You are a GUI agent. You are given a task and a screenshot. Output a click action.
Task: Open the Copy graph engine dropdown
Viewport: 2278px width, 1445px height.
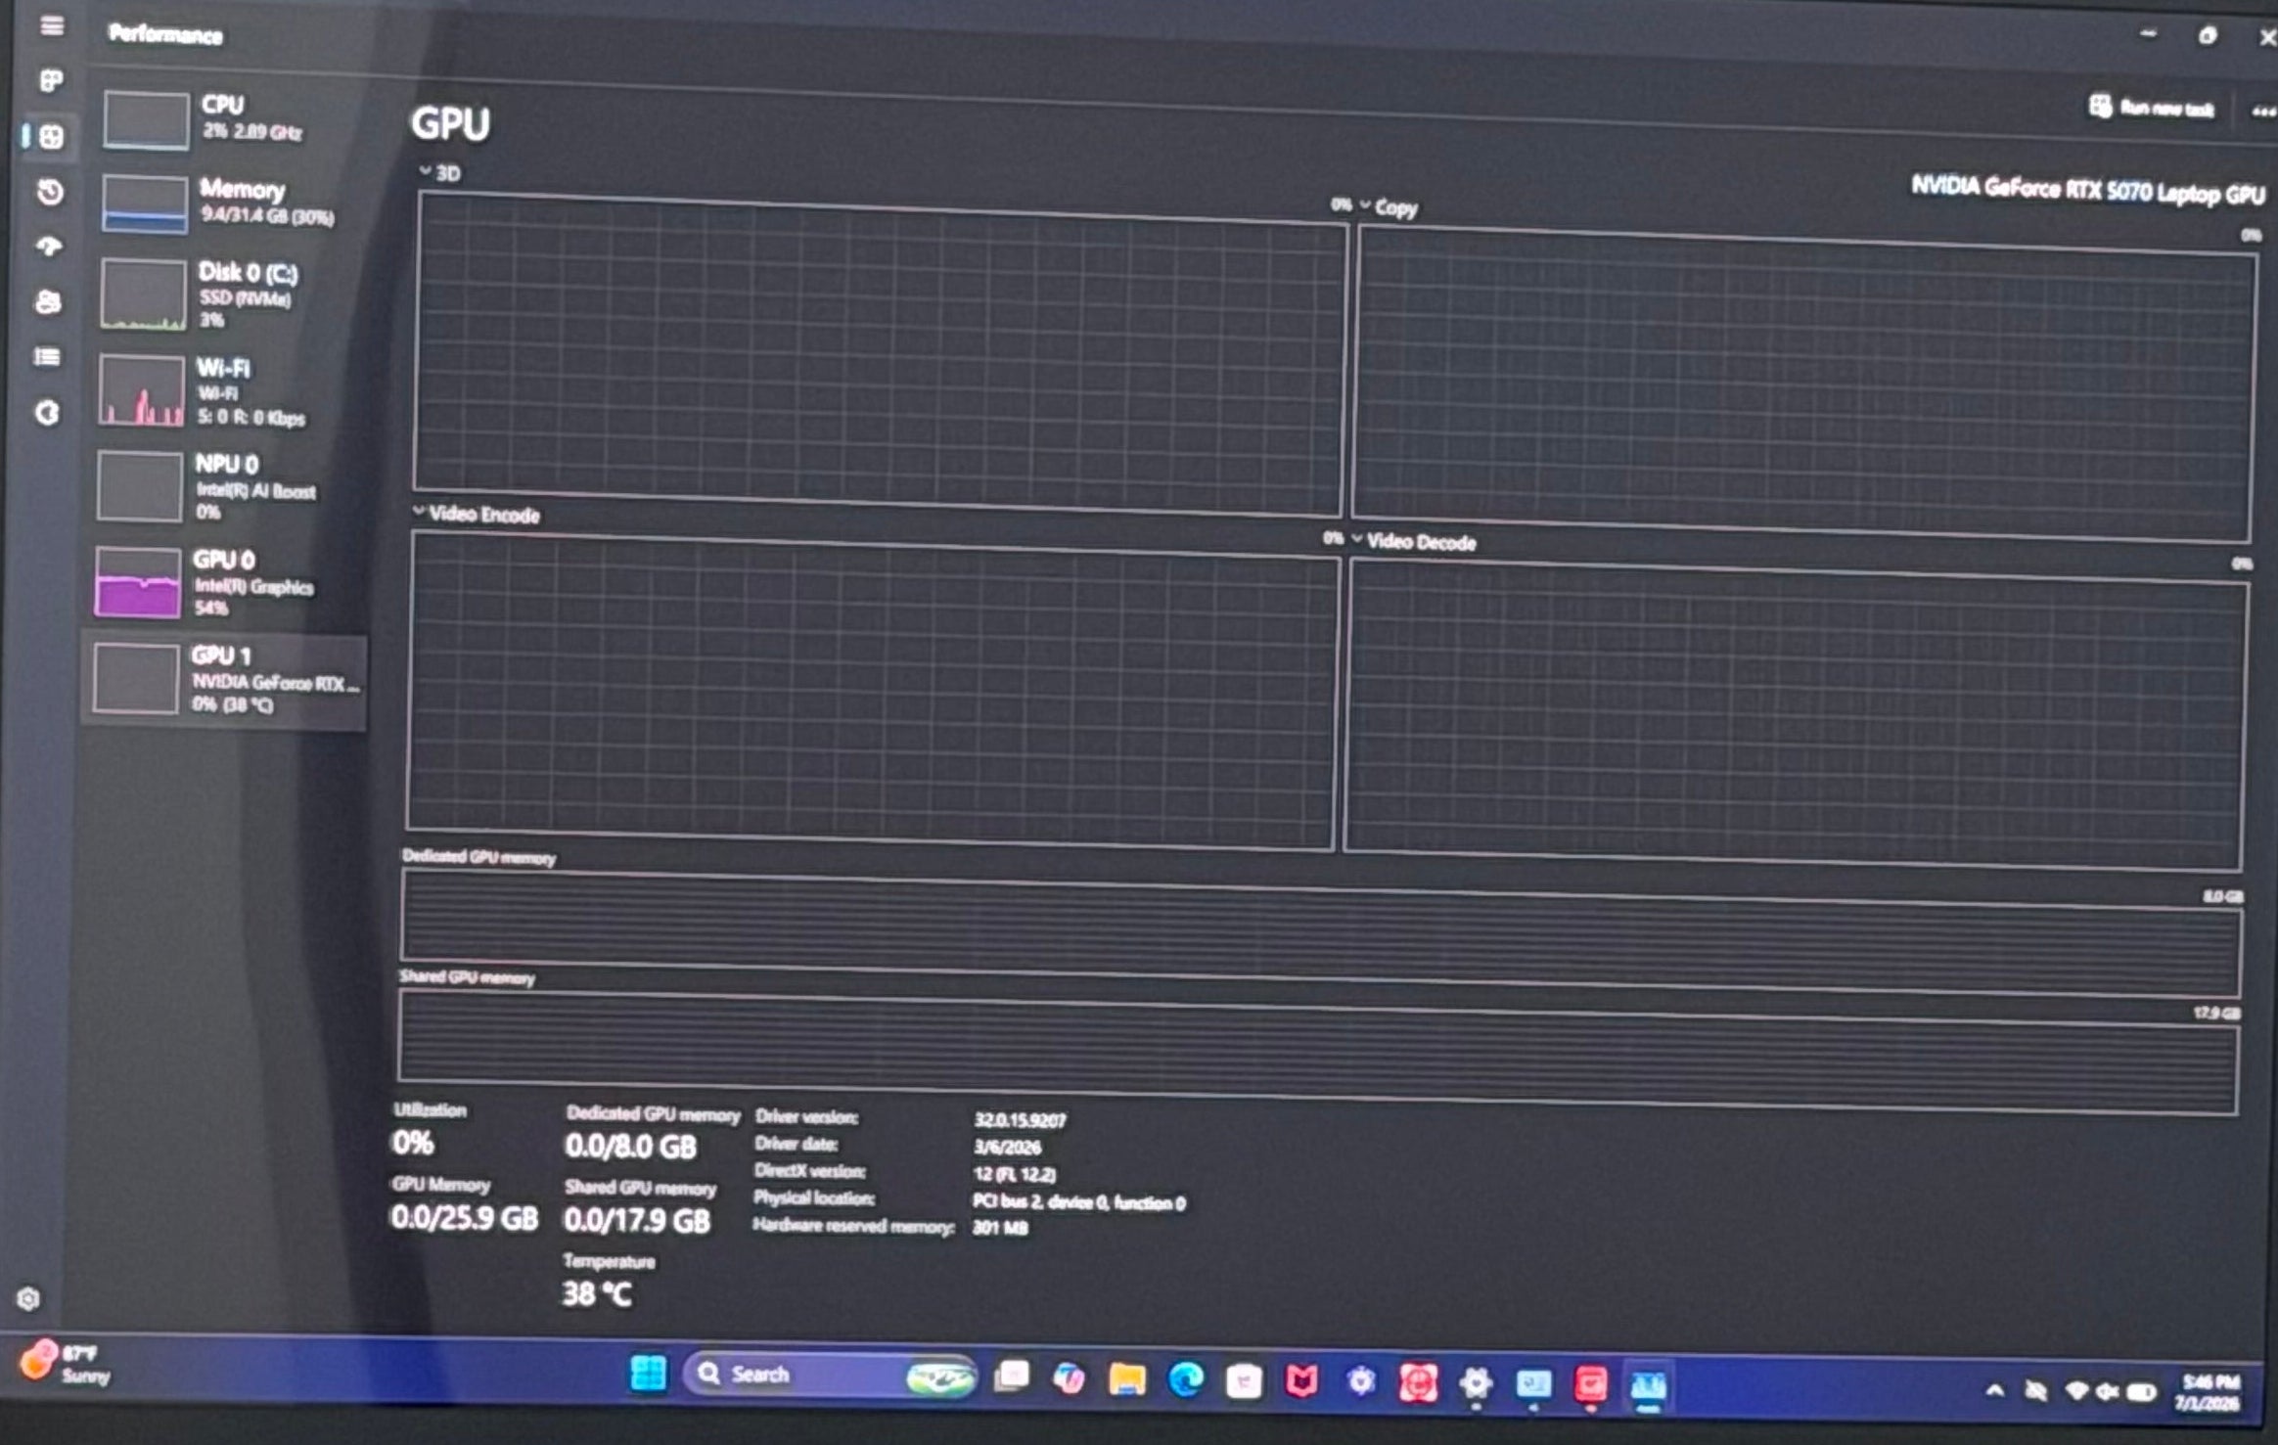pyautogui.click(x=1388, y=207)
